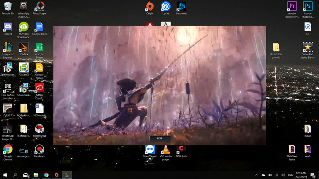
Task: Select the Origin desktop shortcut
Action: [150, 8]
